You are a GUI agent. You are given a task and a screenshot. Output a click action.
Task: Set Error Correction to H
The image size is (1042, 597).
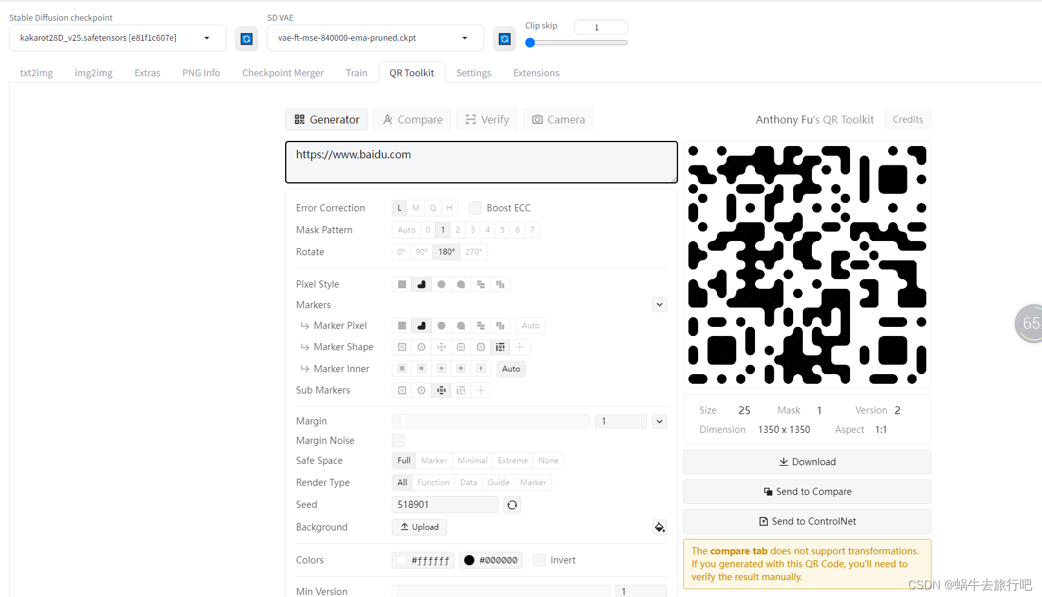coord(450,208)
